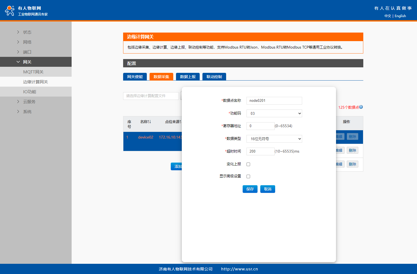Switch to the 数据上报 tab
This screenshot has height=274, width=417.
(188, 77)
